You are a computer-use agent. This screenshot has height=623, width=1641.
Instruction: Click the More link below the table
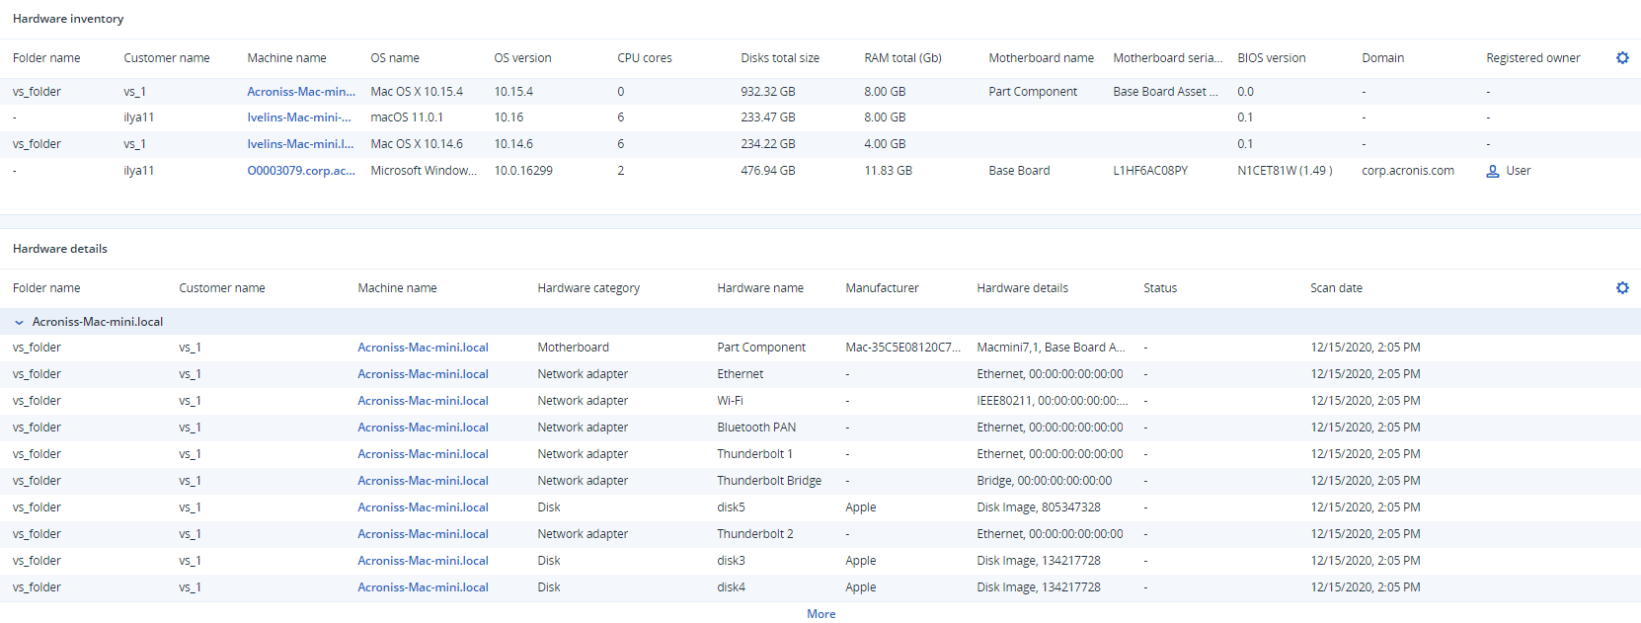point(820,614)
